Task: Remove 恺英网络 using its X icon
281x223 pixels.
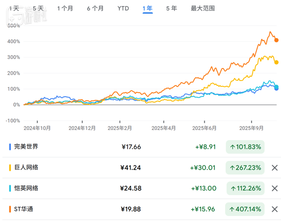Action: point(275,188)
